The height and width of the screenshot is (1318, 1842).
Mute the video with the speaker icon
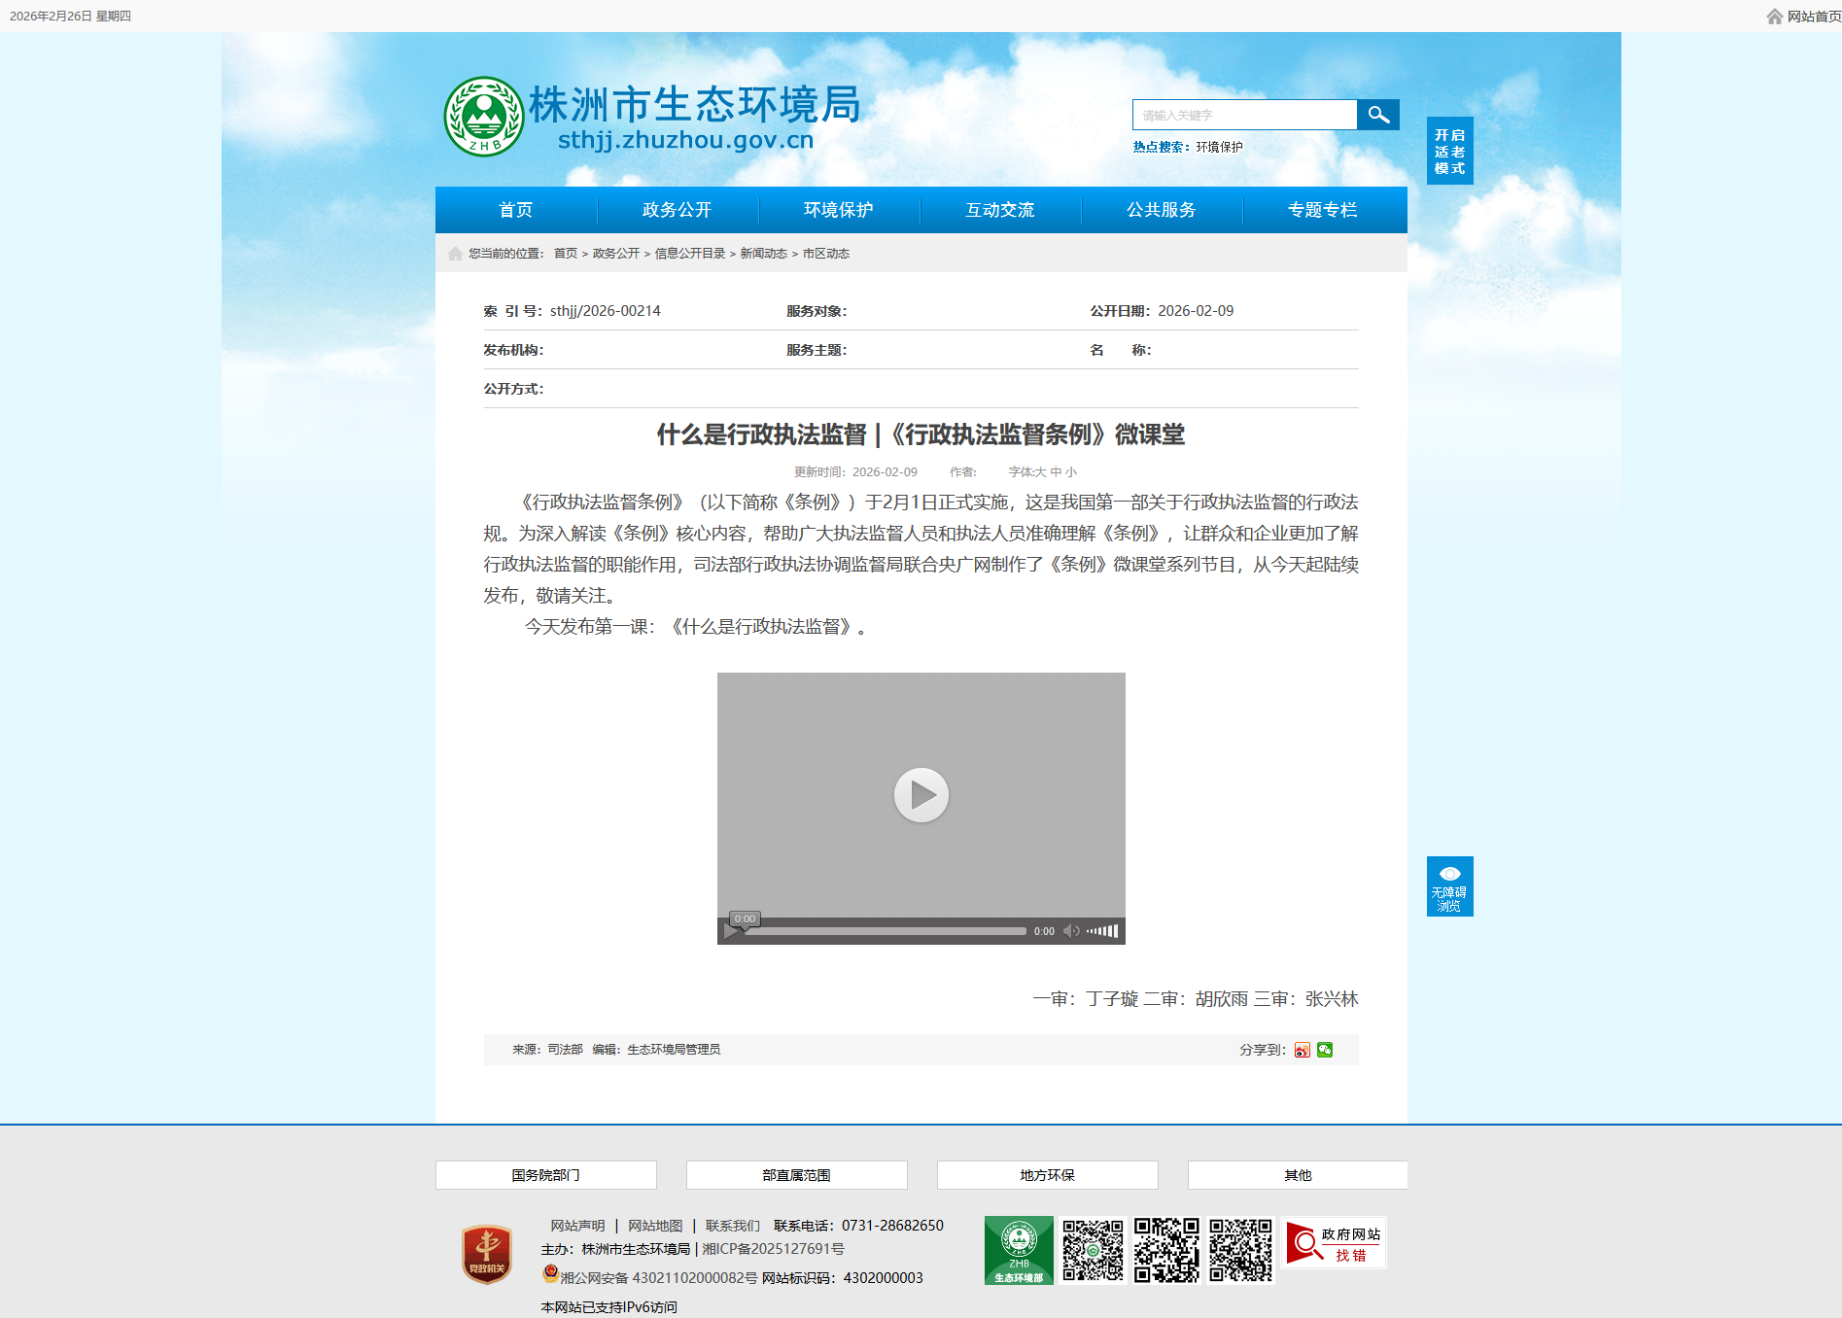(x=1070, y=931)
